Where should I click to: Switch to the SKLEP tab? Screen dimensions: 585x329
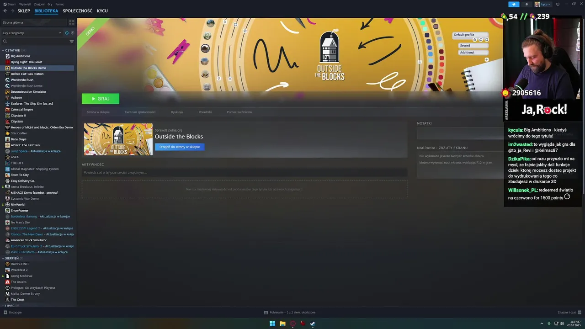24,11
